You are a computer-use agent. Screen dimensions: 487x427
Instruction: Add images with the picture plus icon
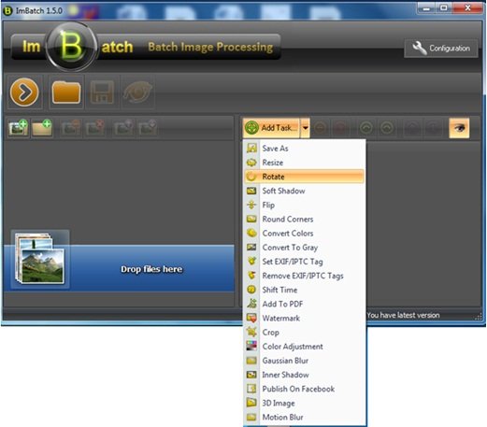point(18,128)
